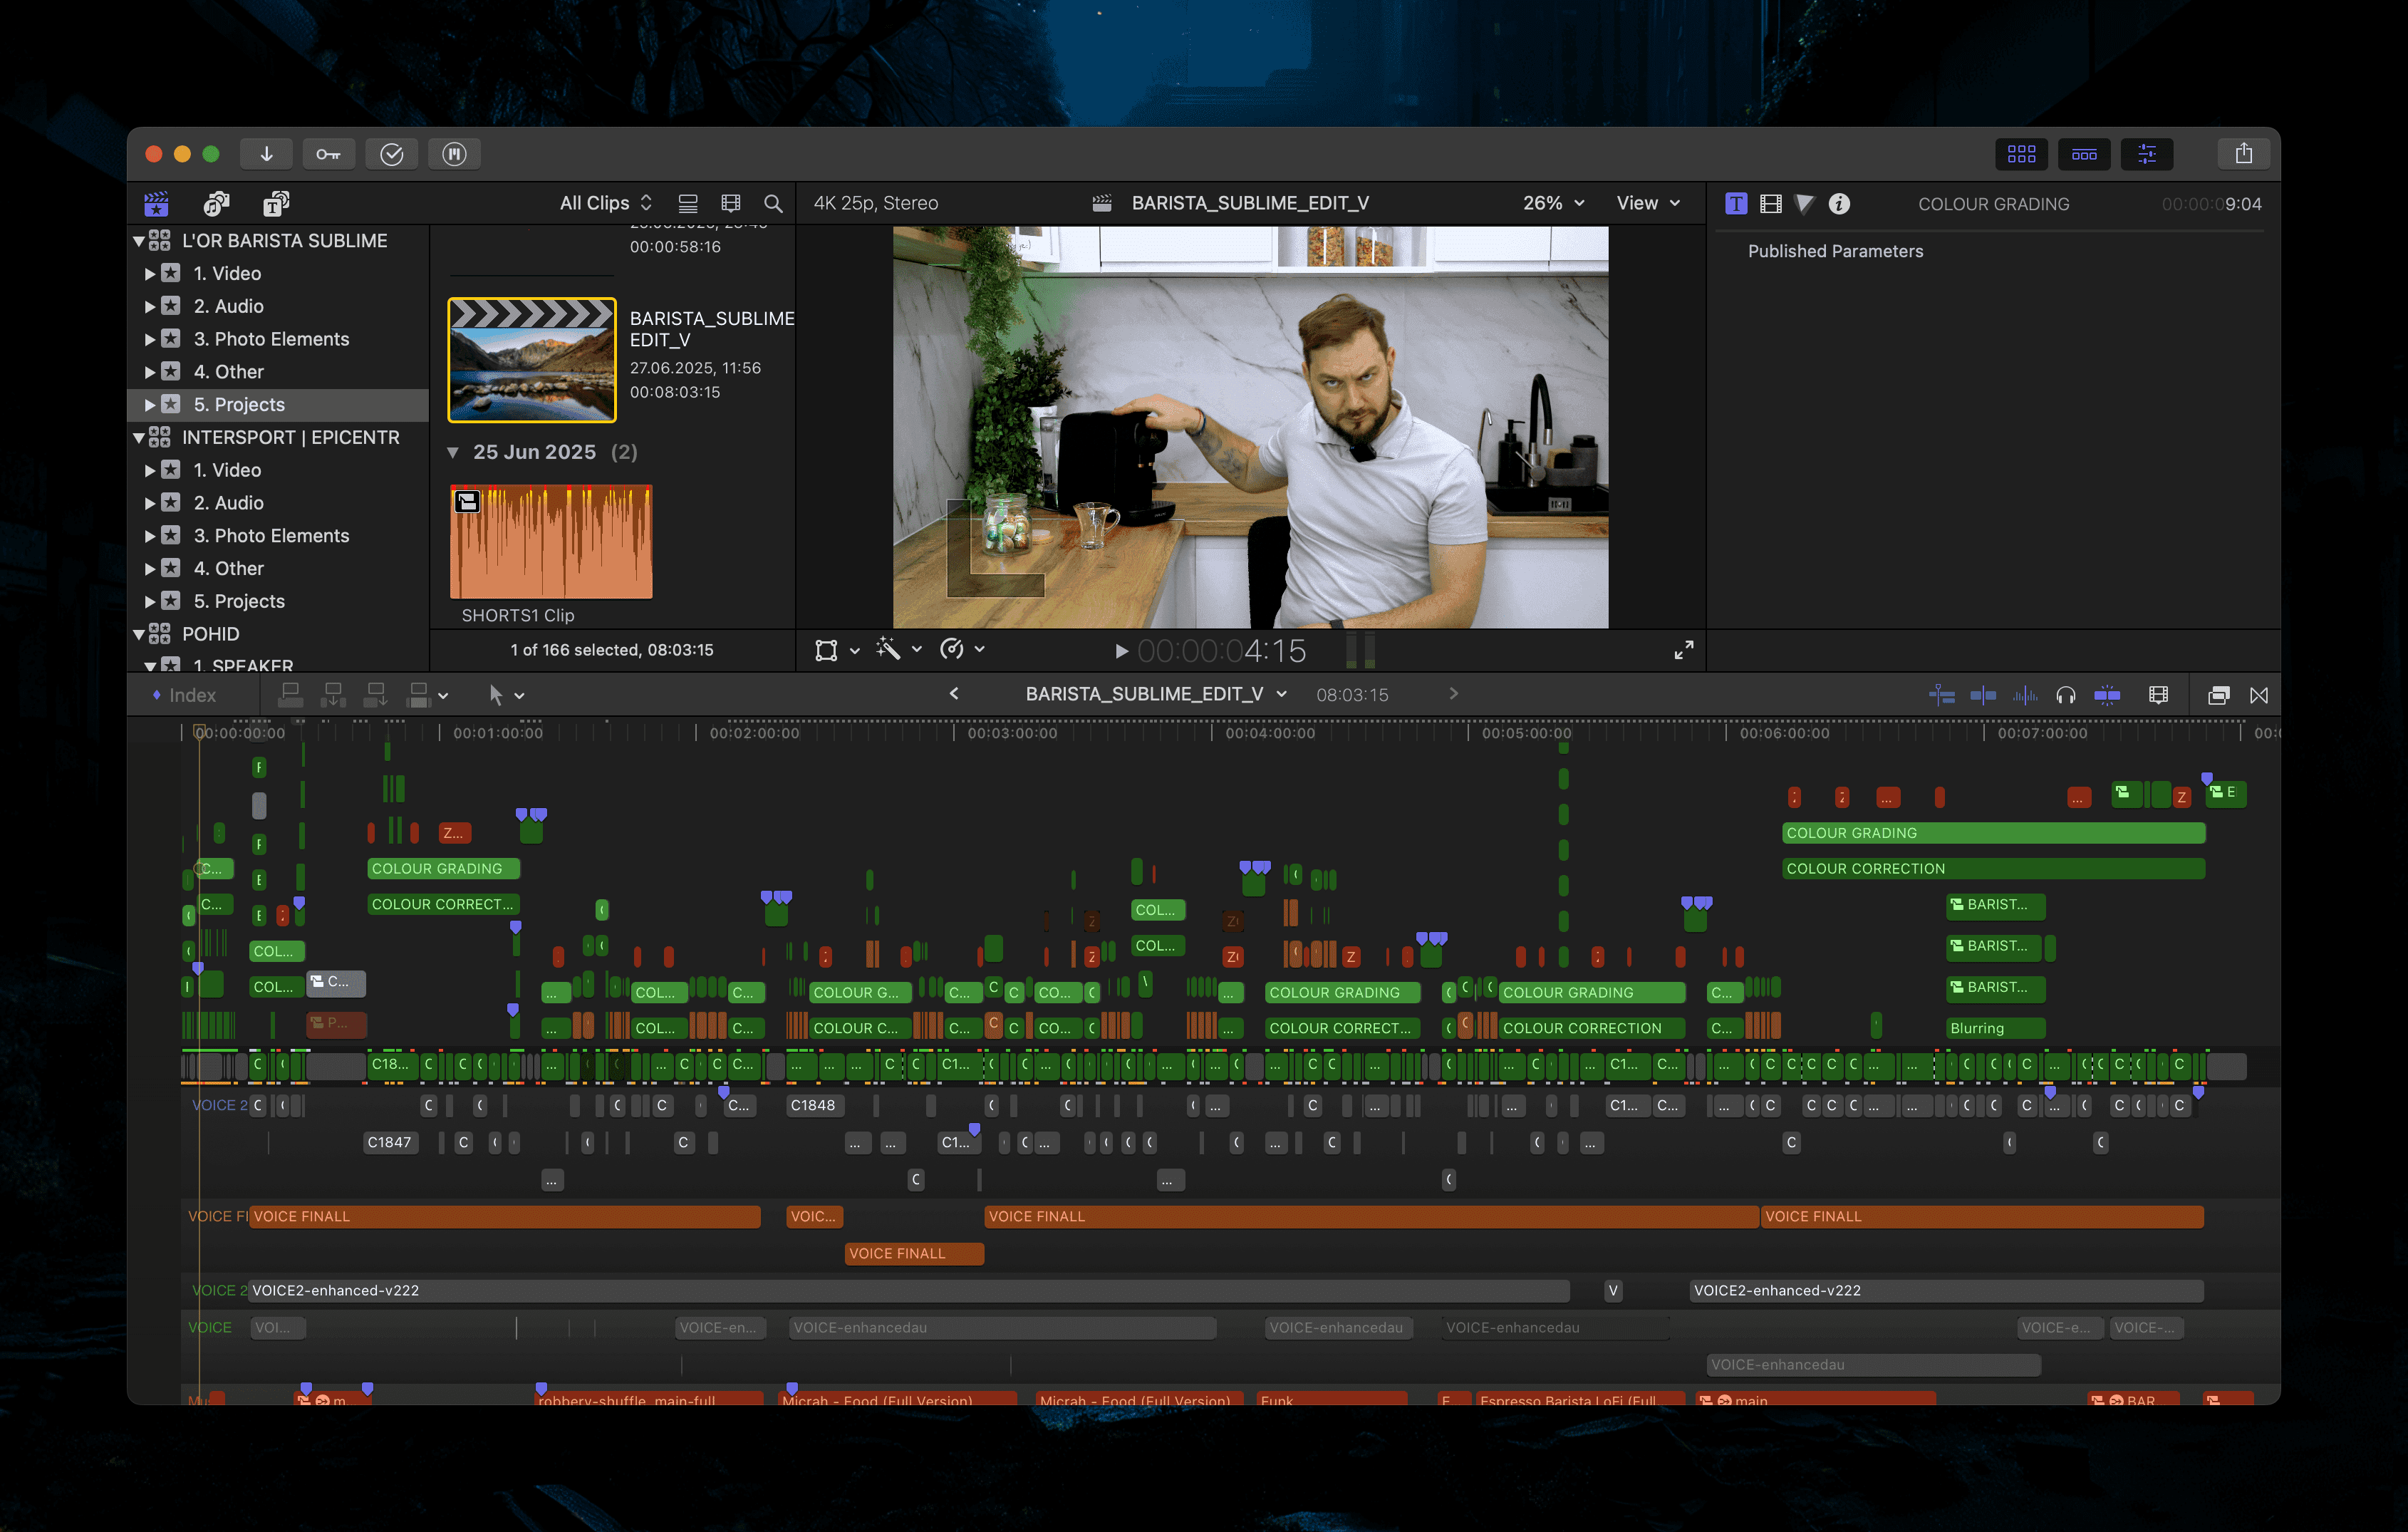The image size is (2408, 1532).
Task: Show the Titles and Generators sidebar
Action: 276,204
